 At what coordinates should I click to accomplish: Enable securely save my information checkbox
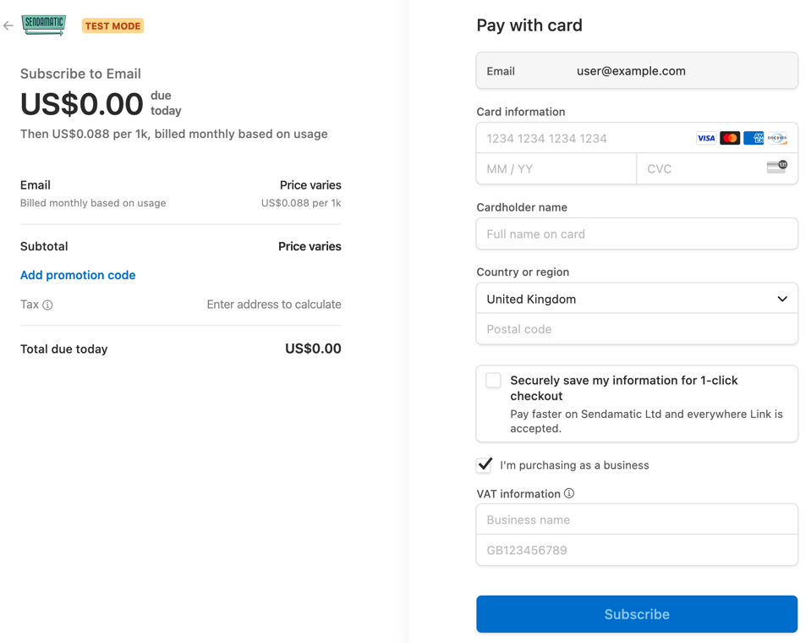pyautogui.click(x=493, y=380)
